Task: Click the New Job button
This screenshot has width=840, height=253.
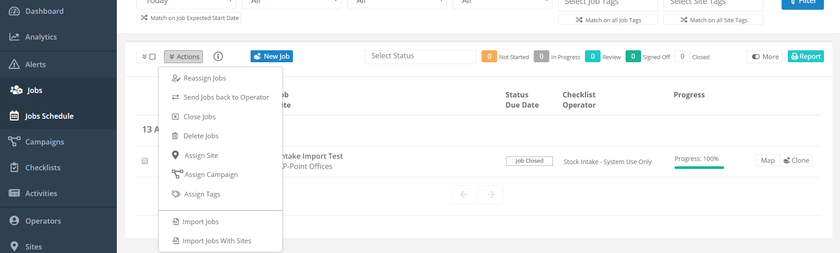Action: (x=272, y=56)
